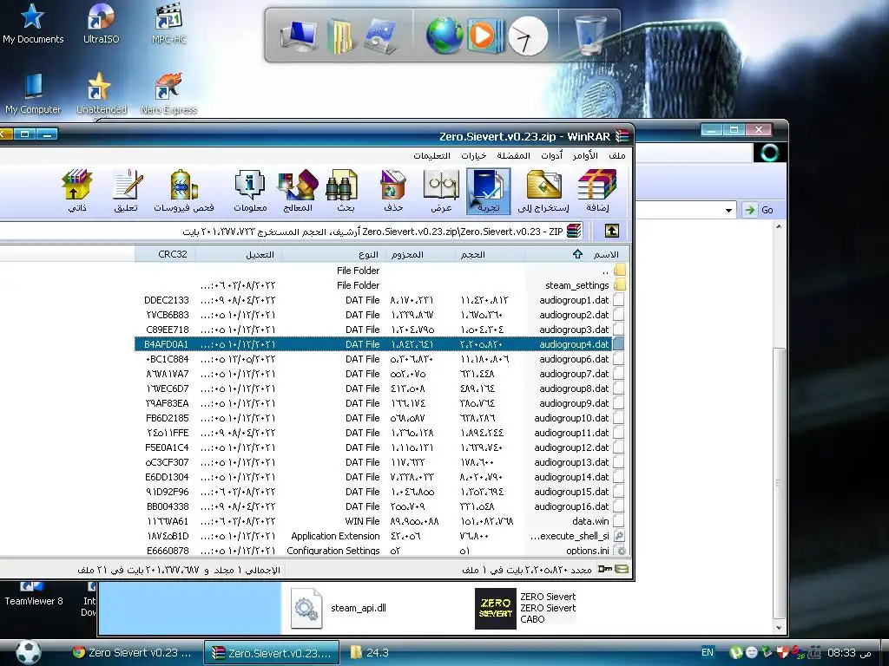Click the media player icon in dock
Screen dimensions: 889x666
coord(484,35)
